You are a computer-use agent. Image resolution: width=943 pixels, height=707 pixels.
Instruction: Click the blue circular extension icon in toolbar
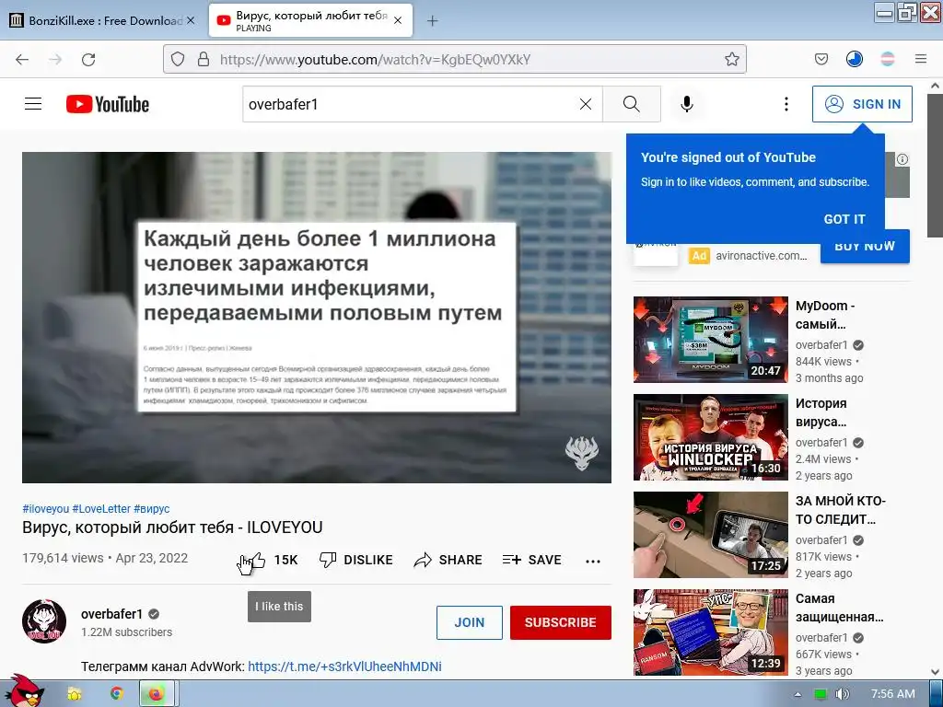[854, 59]
